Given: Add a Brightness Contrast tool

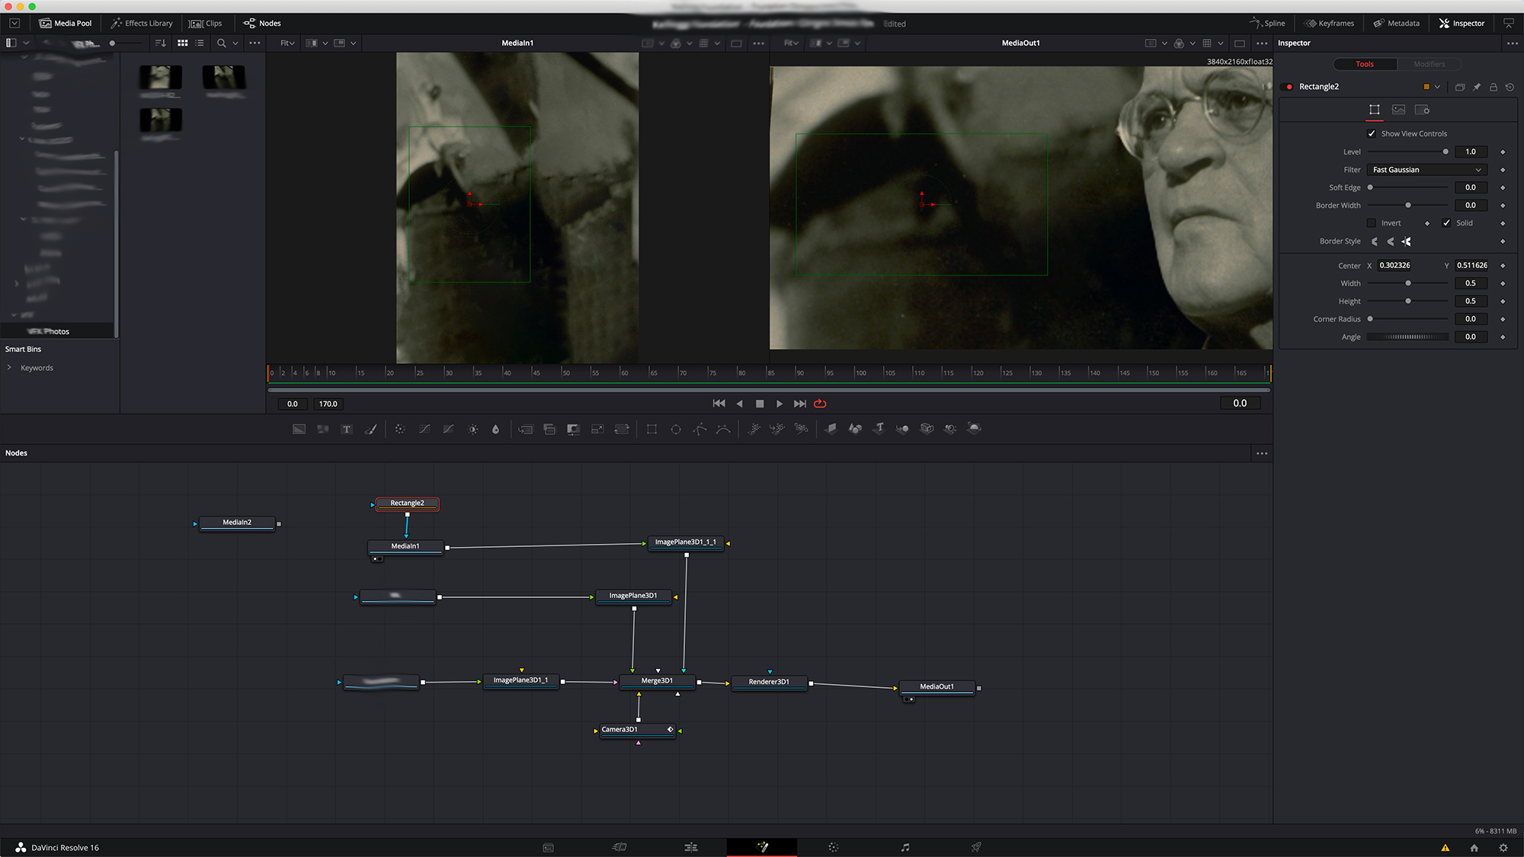Looking at the screenshot, I should [x=473, y=429].
